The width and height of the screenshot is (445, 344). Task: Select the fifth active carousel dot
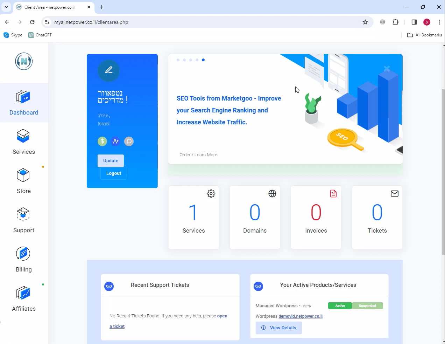click(x=203, y=60)
